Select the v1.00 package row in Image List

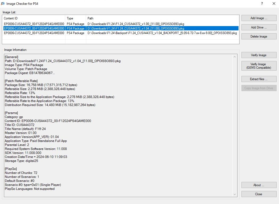coord(121,24)
